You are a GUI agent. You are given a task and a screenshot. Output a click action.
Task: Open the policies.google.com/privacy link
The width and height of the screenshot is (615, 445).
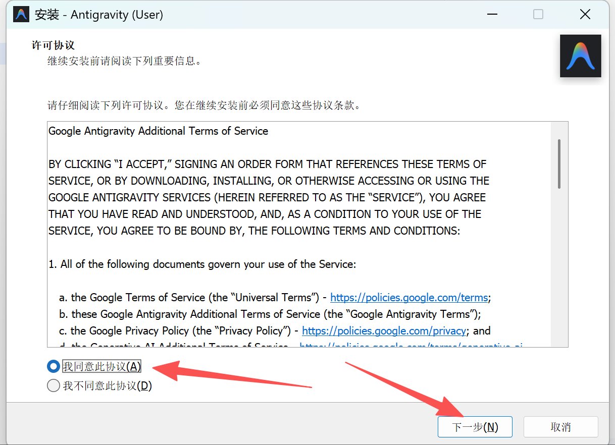point(384,331)
